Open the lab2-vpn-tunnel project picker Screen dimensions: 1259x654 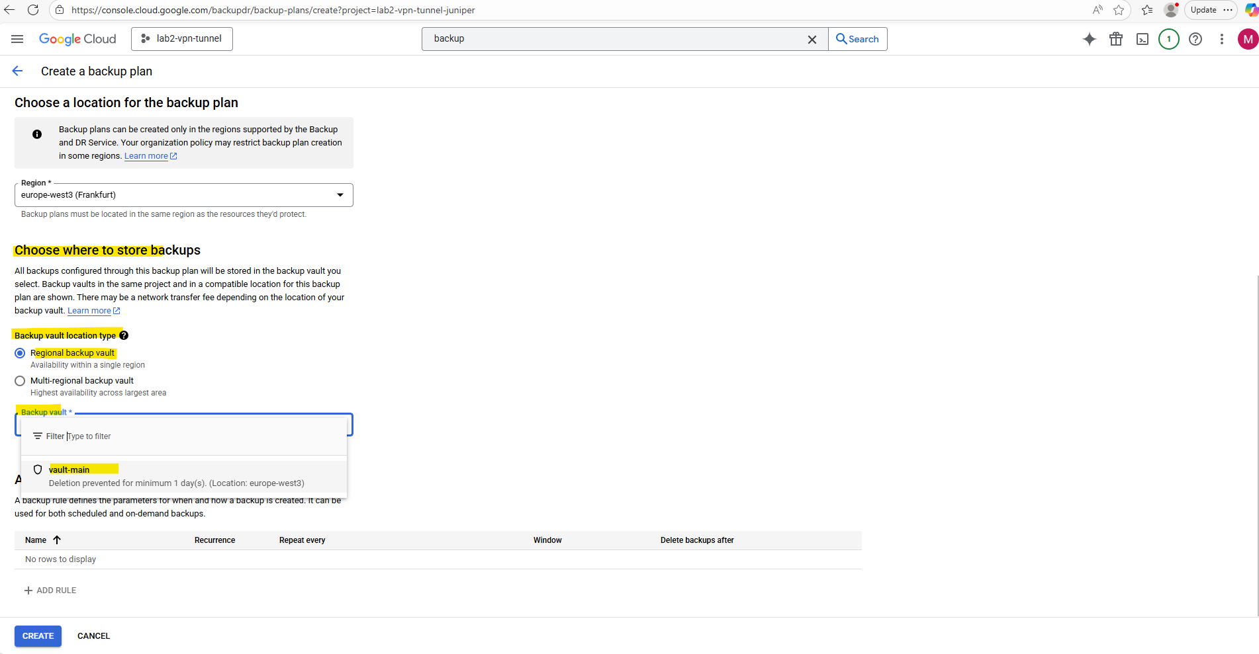(x=182, y=39)
